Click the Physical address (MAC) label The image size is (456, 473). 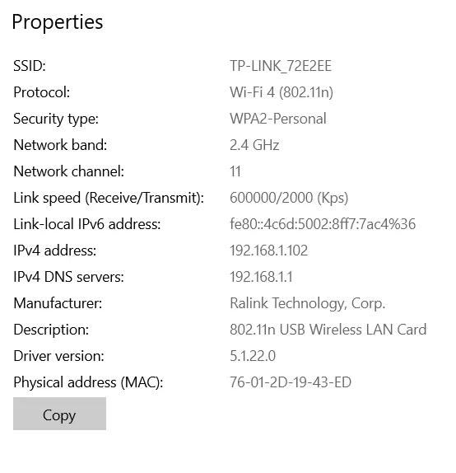point(88,382)
